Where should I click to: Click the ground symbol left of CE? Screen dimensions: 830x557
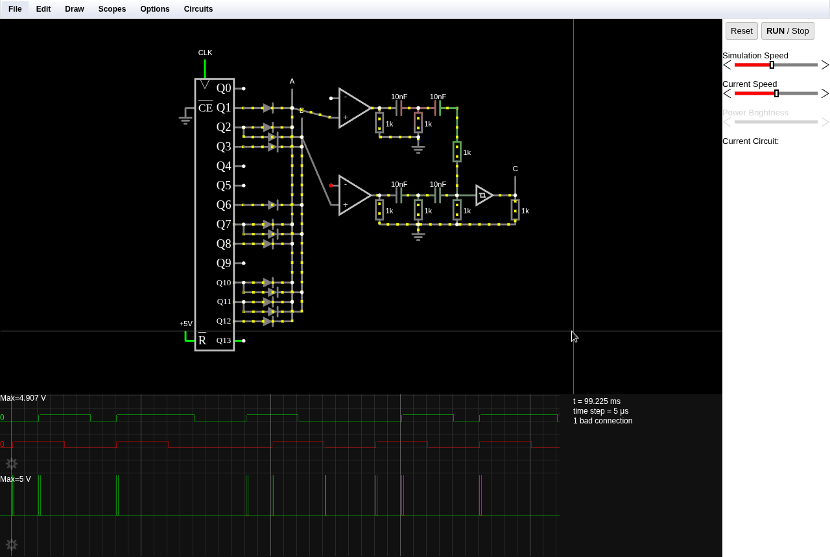point(185,119)
